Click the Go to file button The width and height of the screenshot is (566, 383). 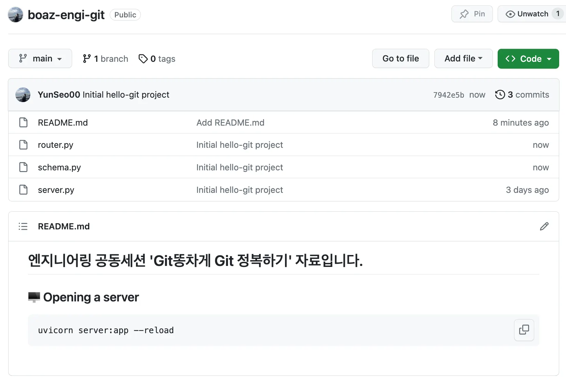(401, 58)
